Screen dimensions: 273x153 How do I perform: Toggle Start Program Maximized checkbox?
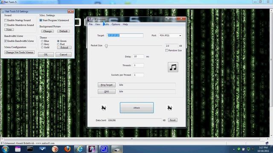(41, 20)
